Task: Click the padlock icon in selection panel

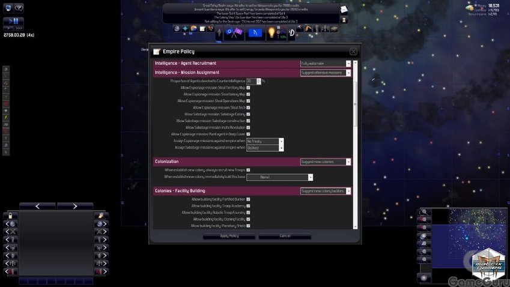Action: (x=10, y=216)
